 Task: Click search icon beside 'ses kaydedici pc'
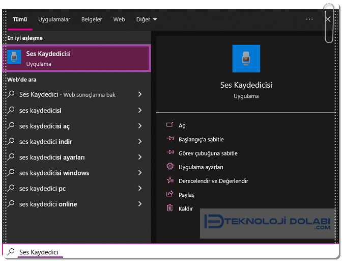[11, 188]
